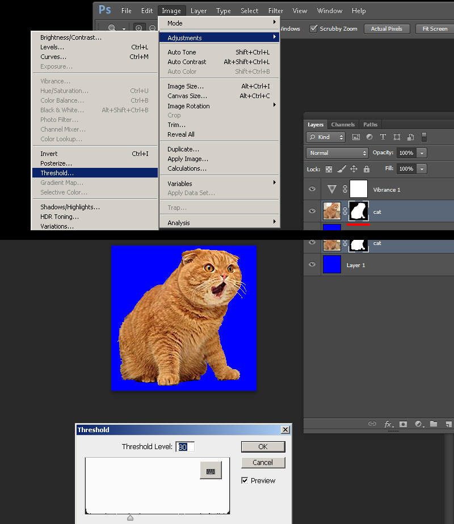Hide the Vibrance 1 layer

coord(312,189)
